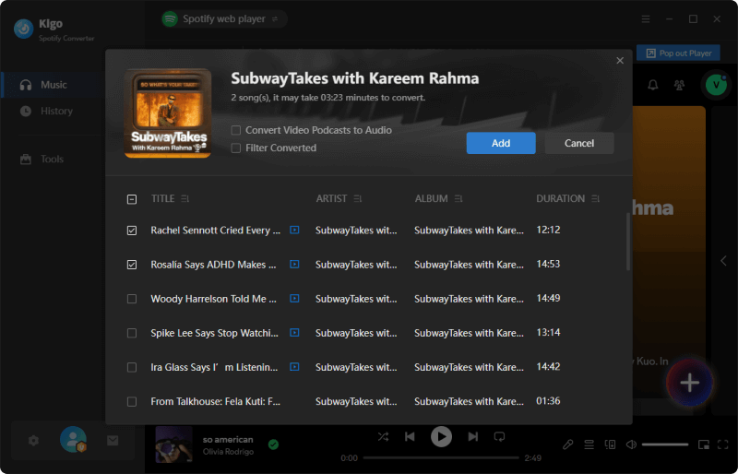Image resolution: width=738 pixels, height=474 pixels.
Task: Skip to next track
Action: (x=473, y=437)
